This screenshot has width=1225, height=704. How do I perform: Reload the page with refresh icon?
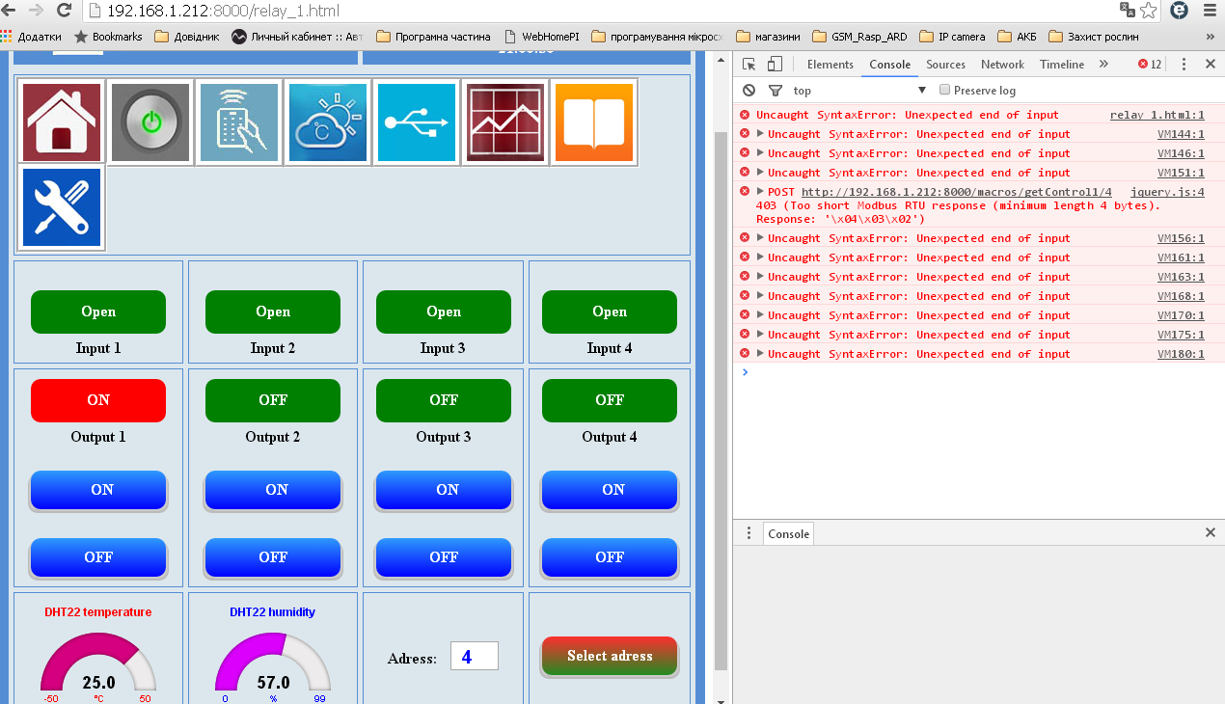point(65,11)
